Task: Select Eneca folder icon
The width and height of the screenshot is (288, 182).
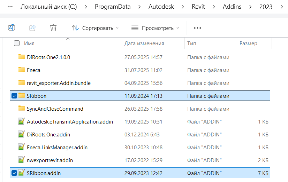Action: tap(22, 70)
